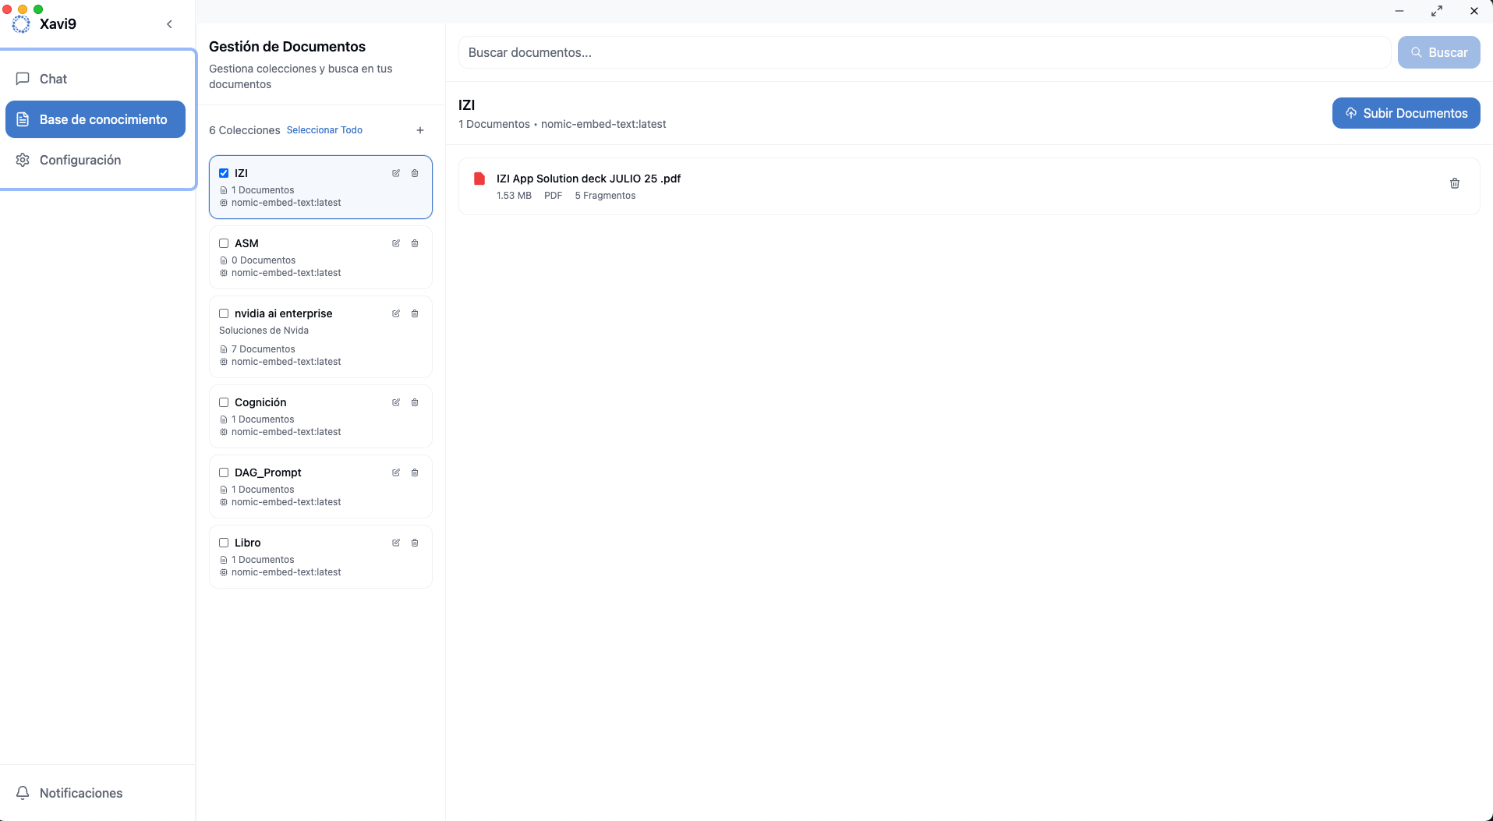
Task: Open the Chat section
Action: (53, 79)
